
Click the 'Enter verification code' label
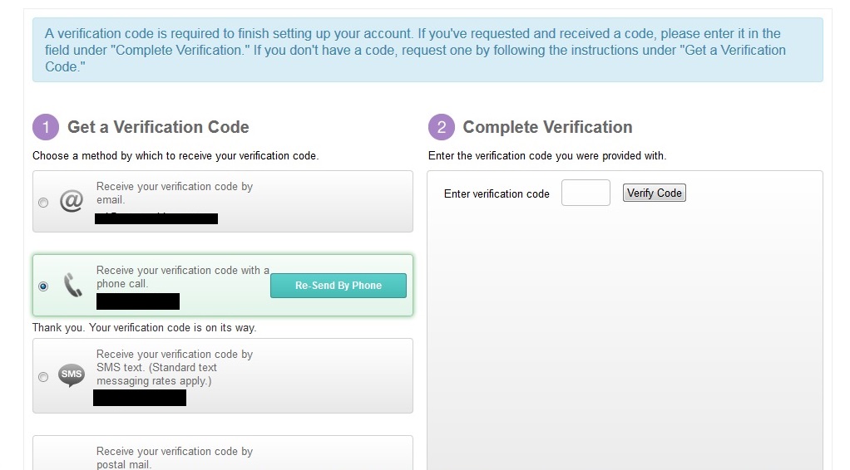coord(497,193)
